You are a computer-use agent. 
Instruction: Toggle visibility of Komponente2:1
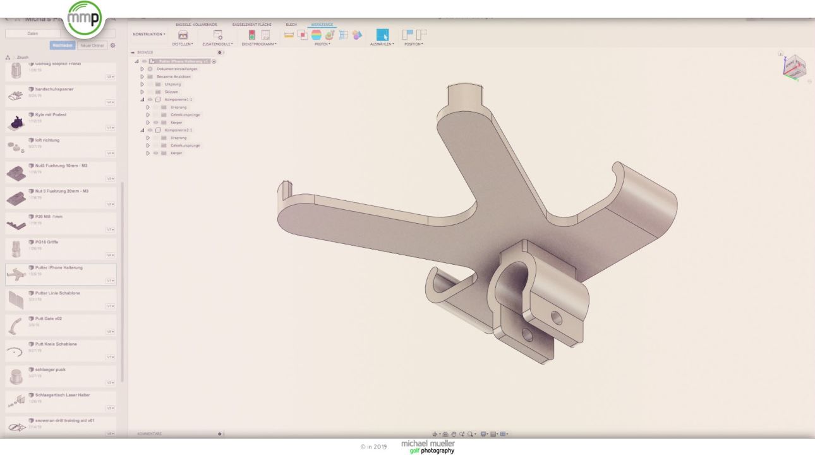pos(150,130)
